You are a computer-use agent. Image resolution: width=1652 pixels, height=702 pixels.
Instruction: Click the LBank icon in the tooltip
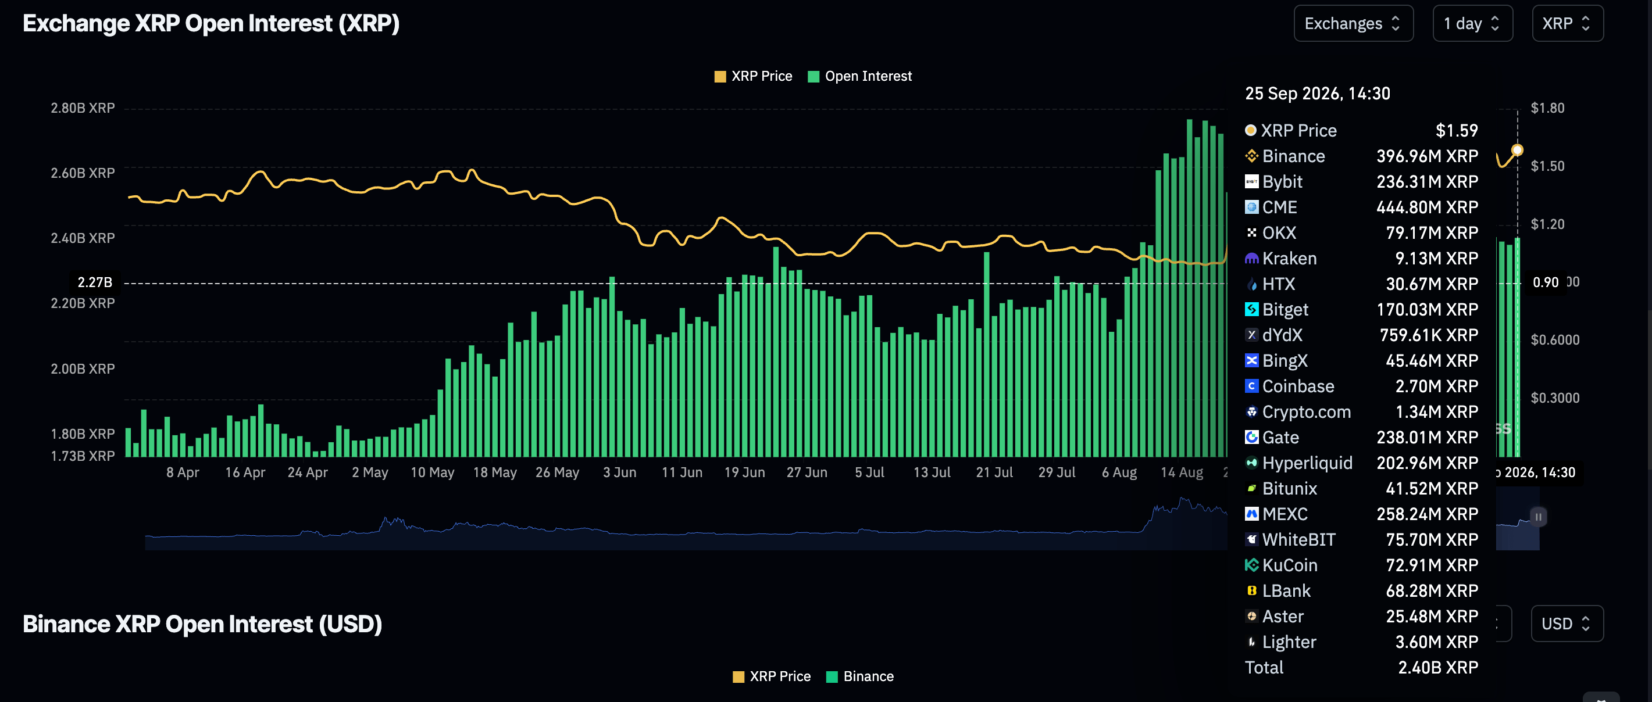tap(1251, 590)
